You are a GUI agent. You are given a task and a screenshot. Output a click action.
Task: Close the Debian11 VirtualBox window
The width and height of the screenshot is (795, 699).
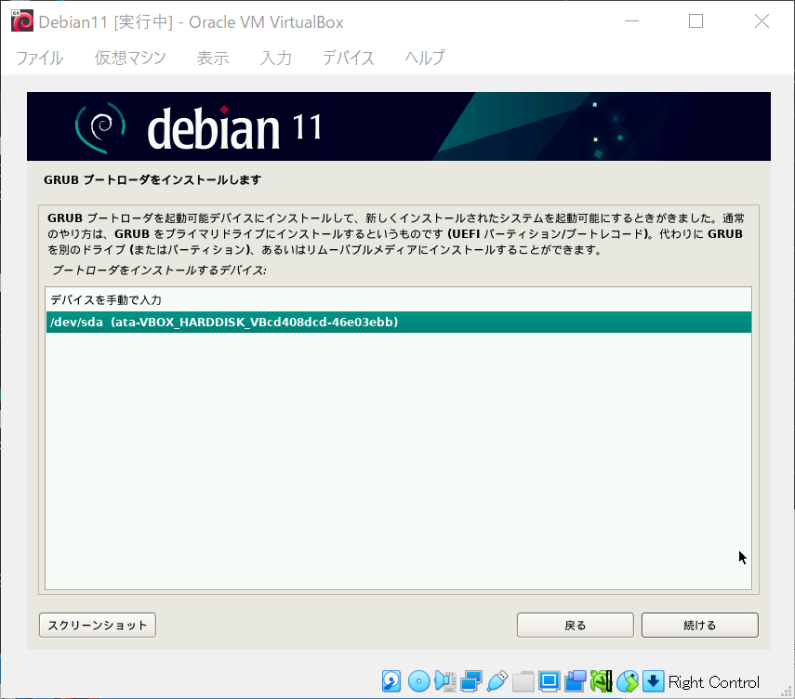pyautogui.click(x=762, y=21)
